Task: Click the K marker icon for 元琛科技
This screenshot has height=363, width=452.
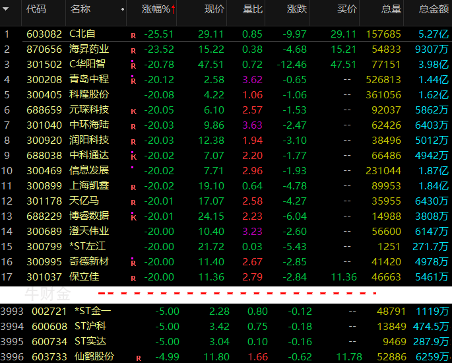Action: tap(133, 112)
